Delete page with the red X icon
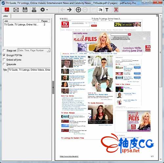Image resolution: width=164 pixels, height=163 pixels. click(x=116, y=10)
